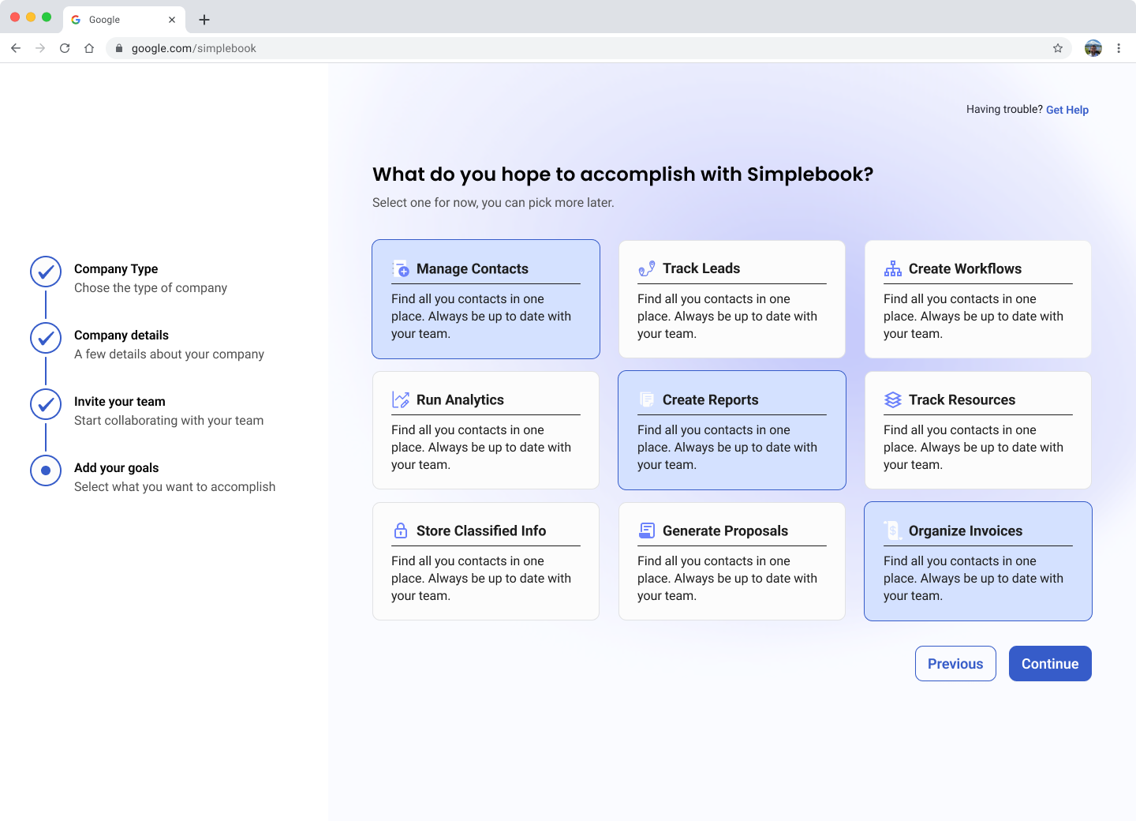The width and height of the screenshot is (1136, 821).
Task: Deselect the Organize Invoices goal card
Action: coord(978,561)
